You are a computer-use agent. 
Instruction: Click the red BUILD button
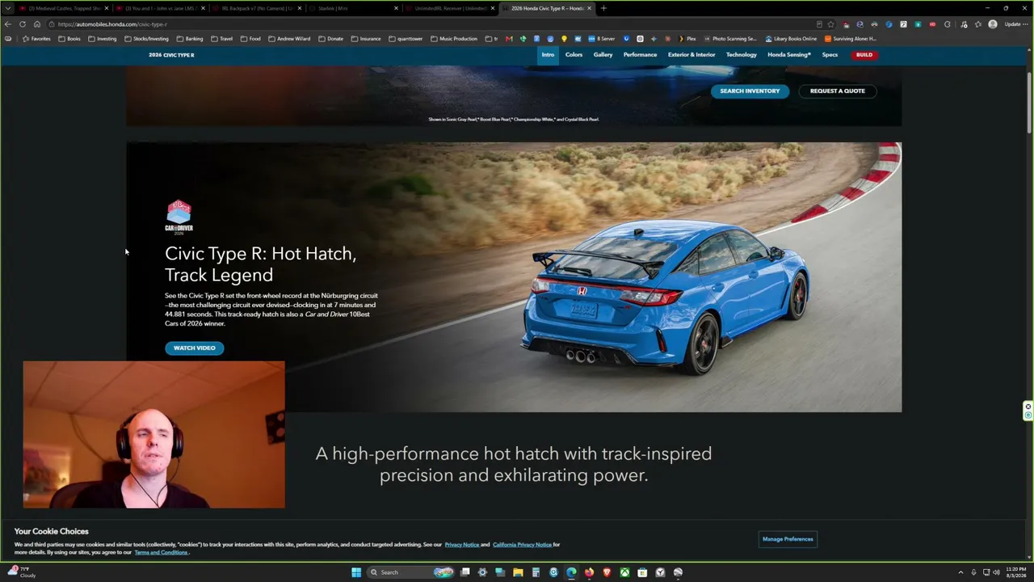pos(864,55)
